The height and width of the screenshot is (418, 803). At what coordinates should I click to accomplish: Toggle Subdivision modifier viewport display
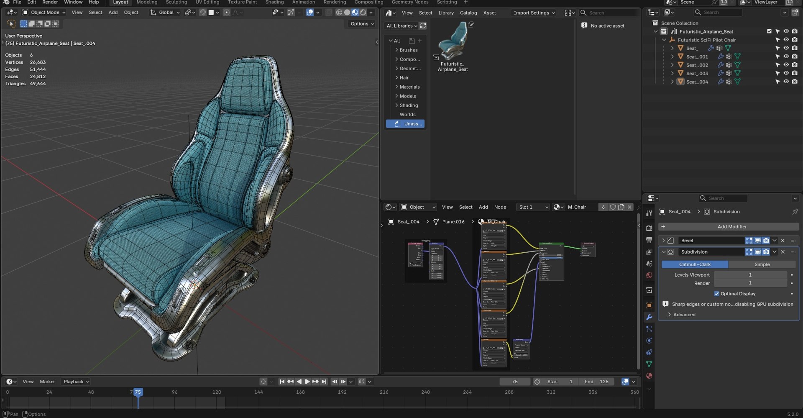757,252
